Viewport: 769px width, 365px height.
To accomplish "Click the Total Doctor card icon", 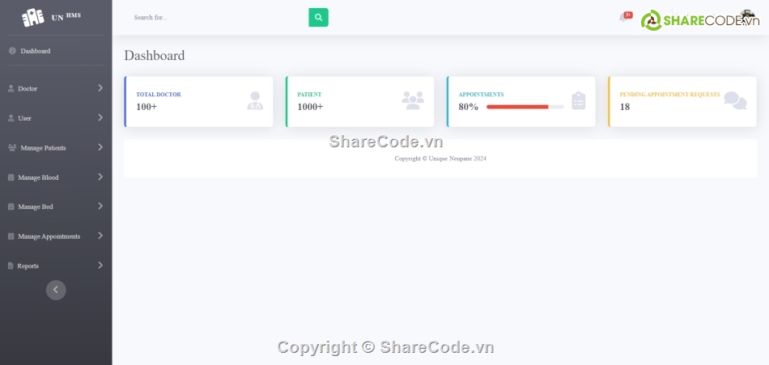I will (x=255, y=101).
